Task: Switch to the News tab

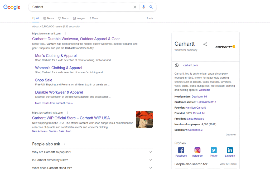Action: (x=49, y=18)
